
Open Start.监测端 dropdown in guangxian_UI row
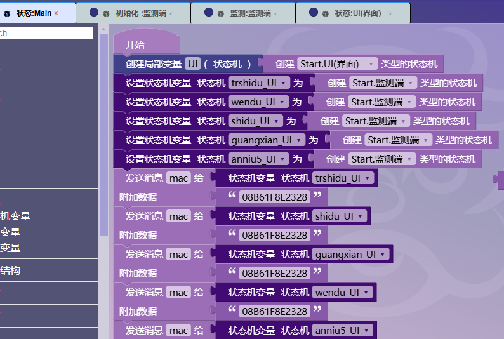(398, 140)
